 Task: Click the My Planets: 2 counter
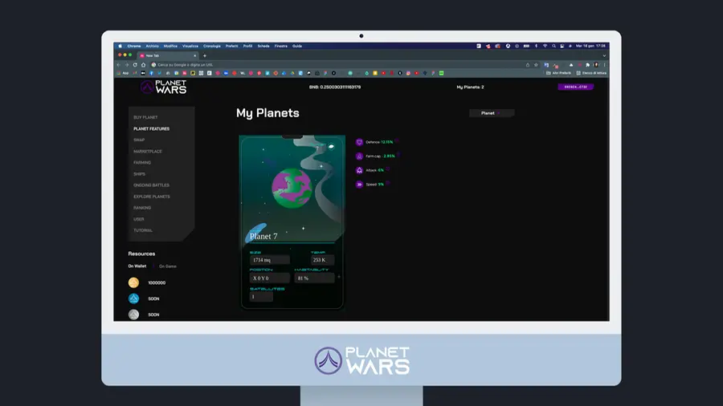click(470, 87)
